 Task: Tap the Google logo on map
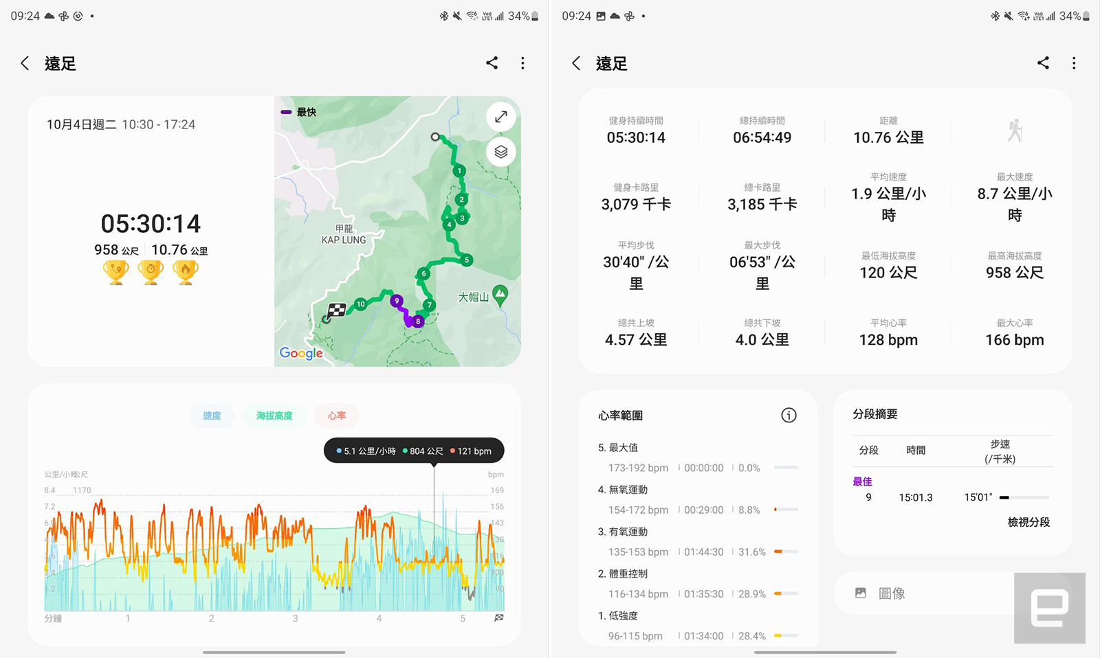point(301,353)
